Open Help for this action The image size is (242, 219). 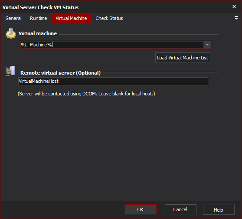pos(219,210)
